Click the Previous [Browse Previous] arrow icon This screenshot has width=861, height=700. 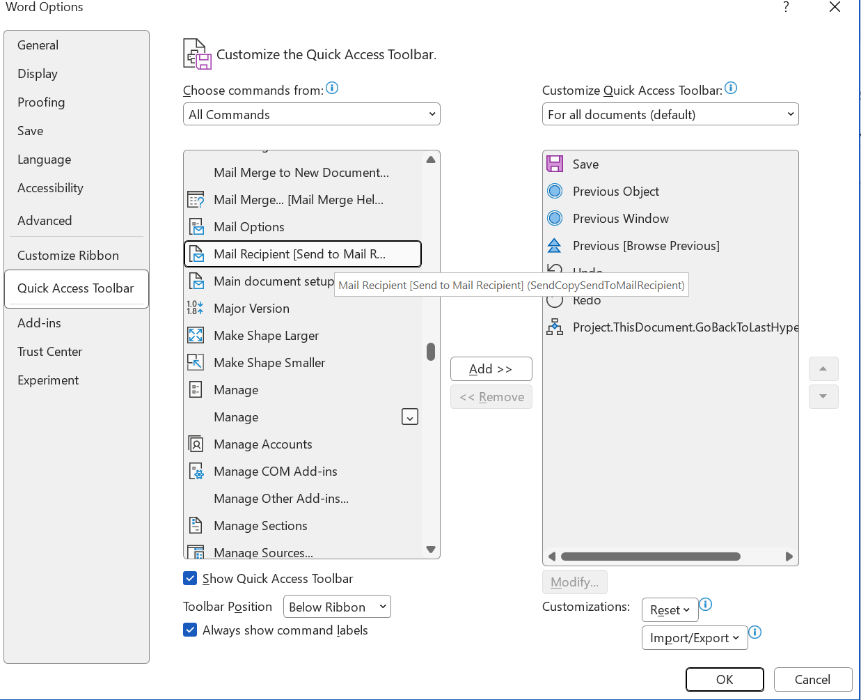click(x=555, y=245)
